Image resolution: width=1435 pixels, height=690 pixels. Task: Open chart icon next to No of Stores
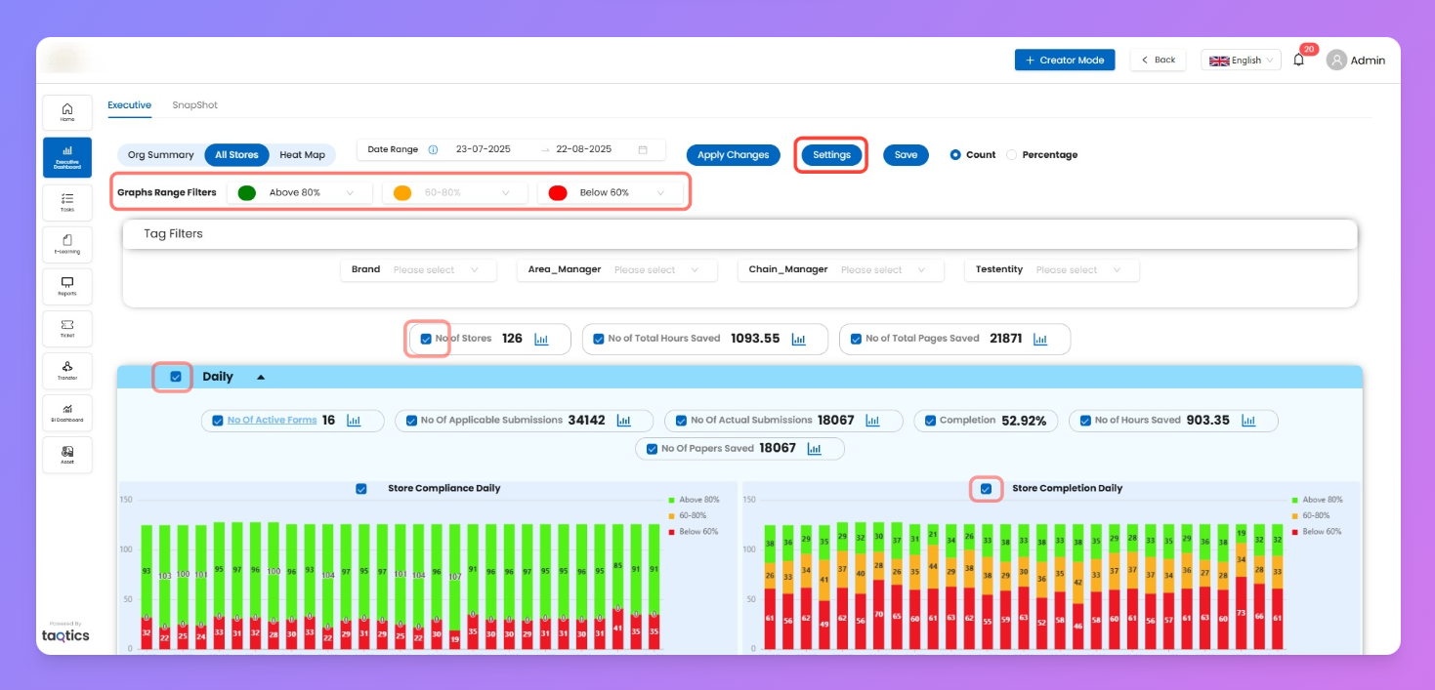pyautogui.click(x=541, y=340)
